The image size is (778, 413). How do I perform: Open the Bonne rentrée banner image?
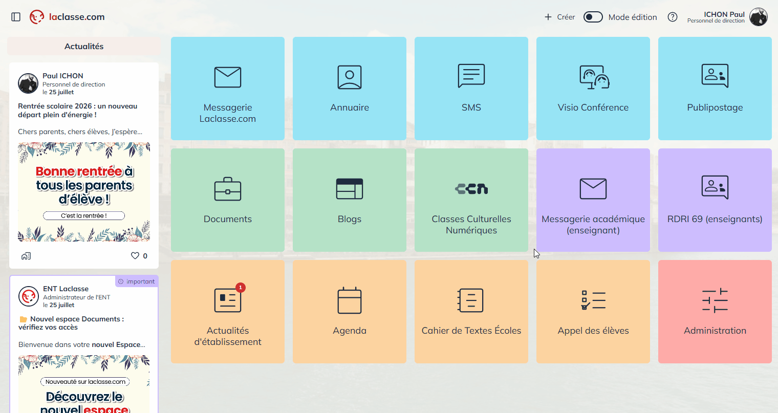pyautogui.click(x=84, y=192)
